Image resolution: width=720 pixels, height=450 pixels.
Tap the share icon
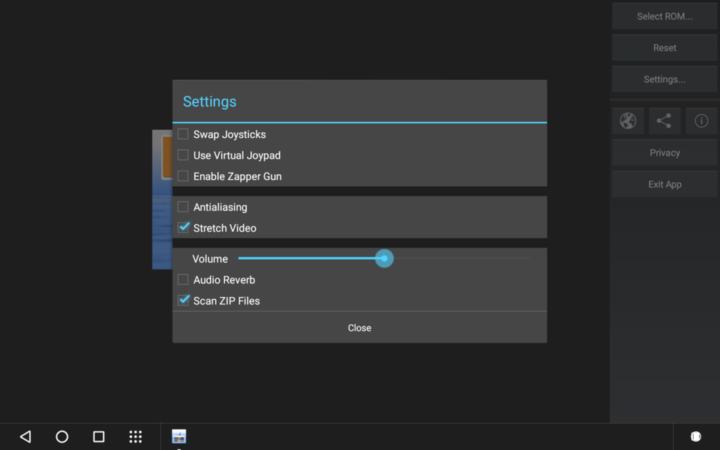(x=664, y=121)
